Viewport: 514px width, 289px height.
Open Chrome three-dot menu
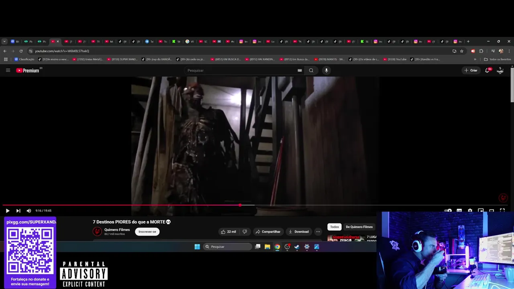pos(509,51)
